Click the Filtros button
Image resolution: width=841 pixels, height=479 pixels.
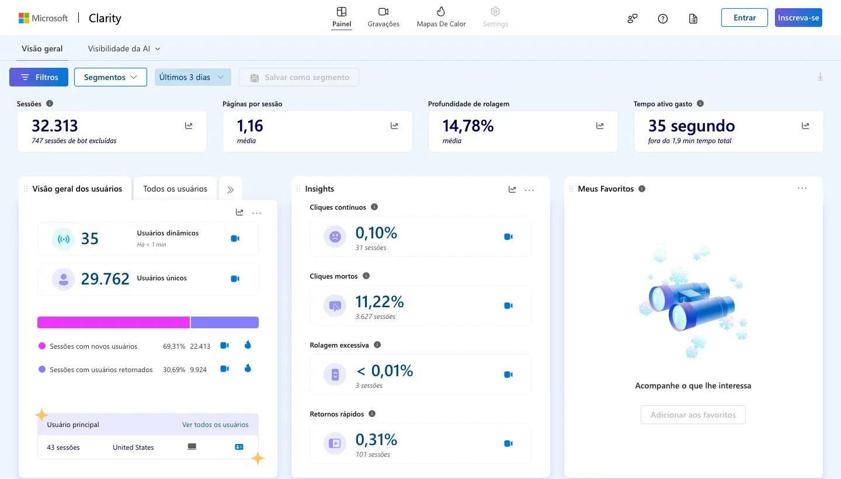pyautogui.click(x=39, y=77)
